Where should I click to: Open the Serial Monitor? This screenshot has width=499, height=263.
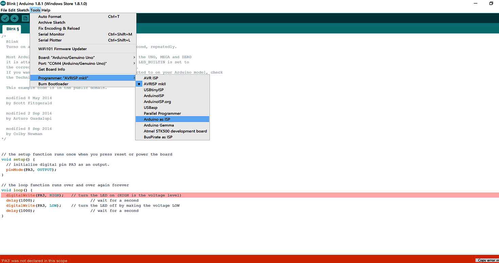point(83,34)
